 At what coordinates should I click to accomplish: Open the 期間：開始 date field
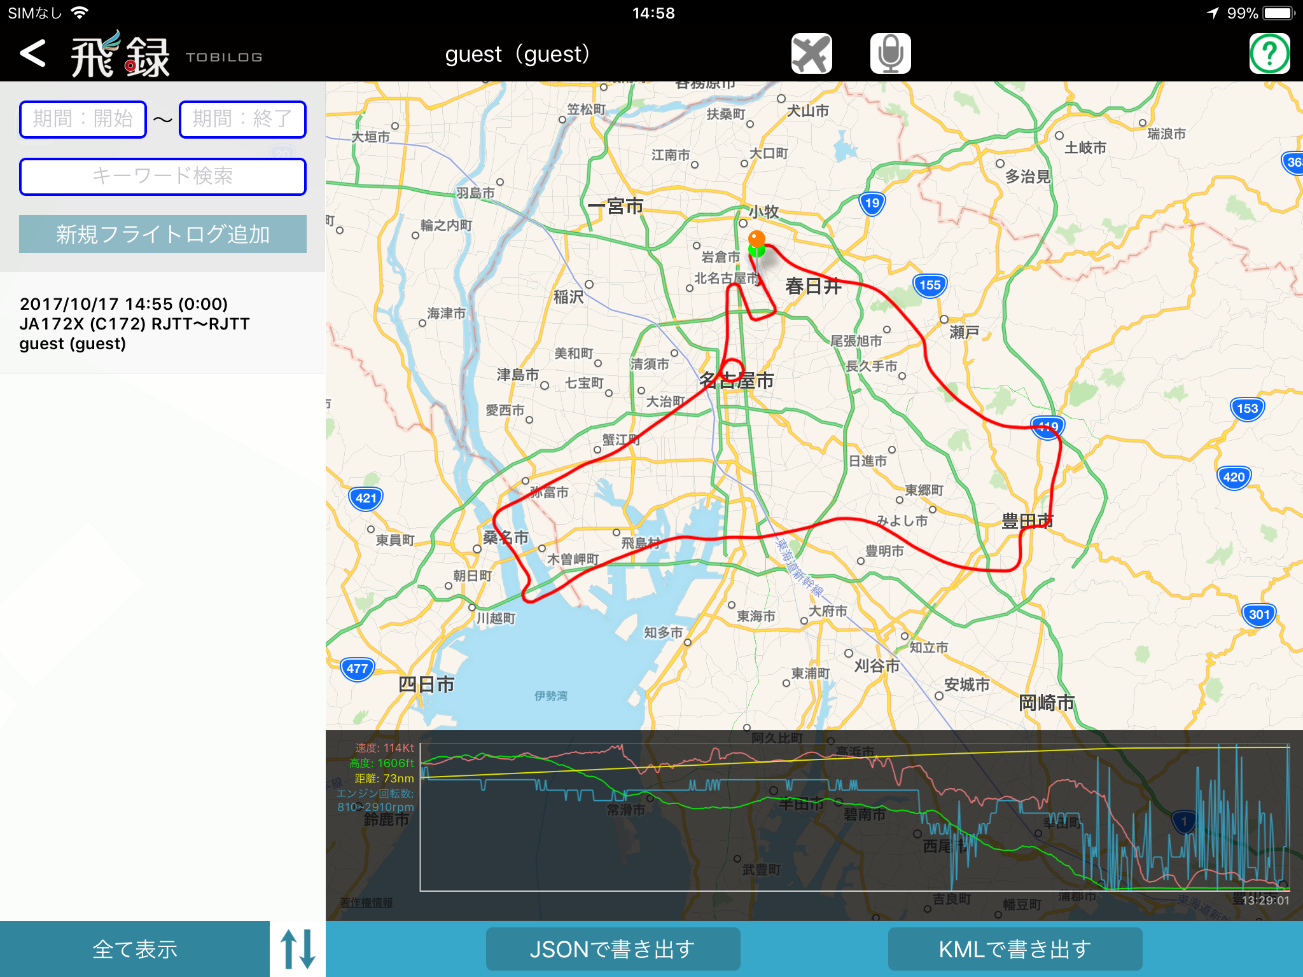83,118
